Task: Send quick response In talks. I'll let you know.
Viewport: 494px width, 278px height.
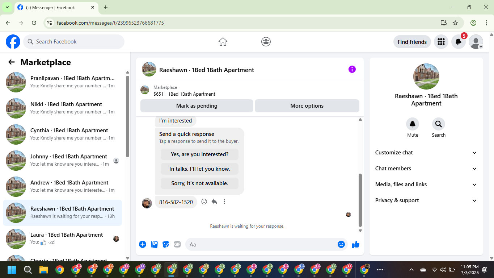Action: tap(199, 169)
